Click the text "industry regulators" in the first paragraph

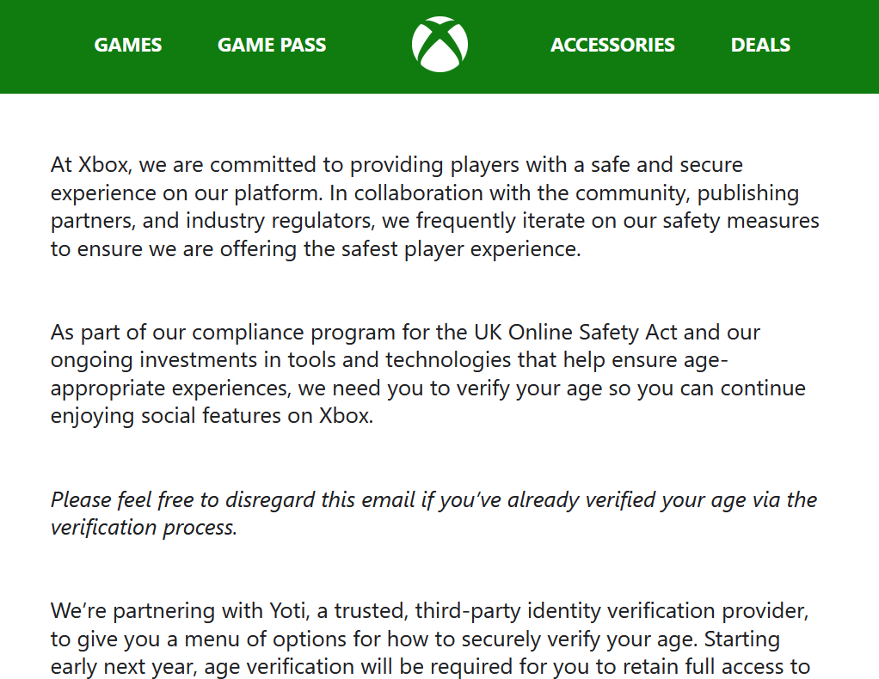tap(262, 221)
